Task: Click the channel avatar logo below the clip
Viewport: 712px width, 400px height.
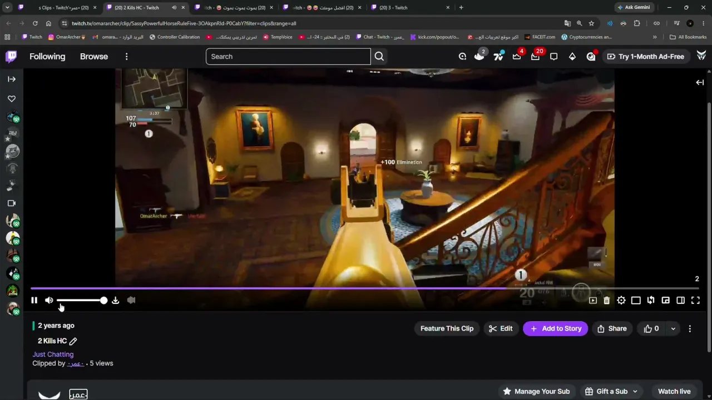Action: (x=50, y=394)
